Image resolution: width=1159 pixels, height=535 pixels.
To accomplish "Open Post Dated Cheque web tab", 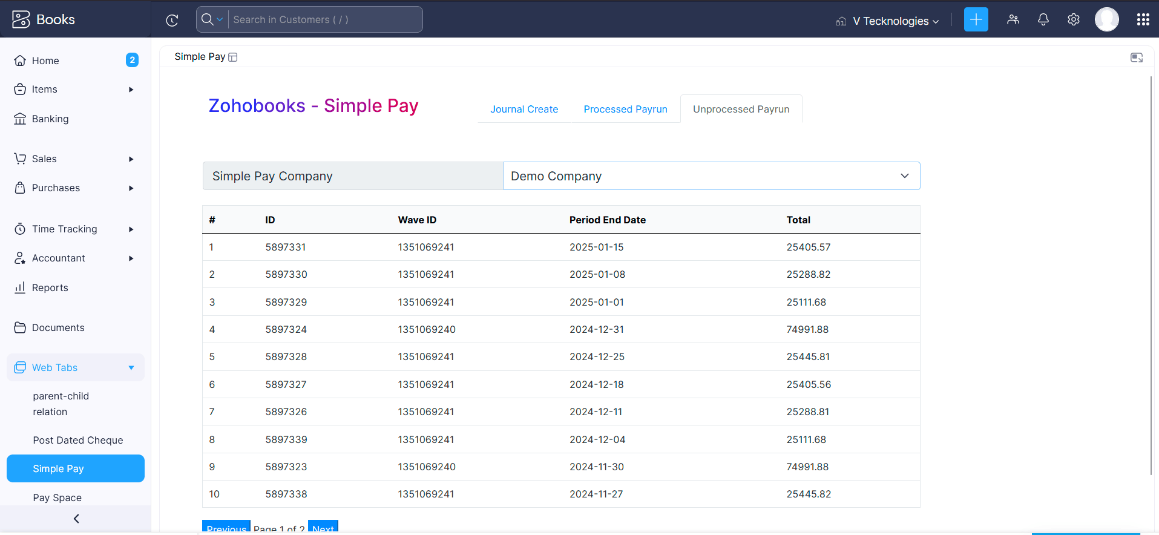I will pyautogui.click(x=78, y=440).
